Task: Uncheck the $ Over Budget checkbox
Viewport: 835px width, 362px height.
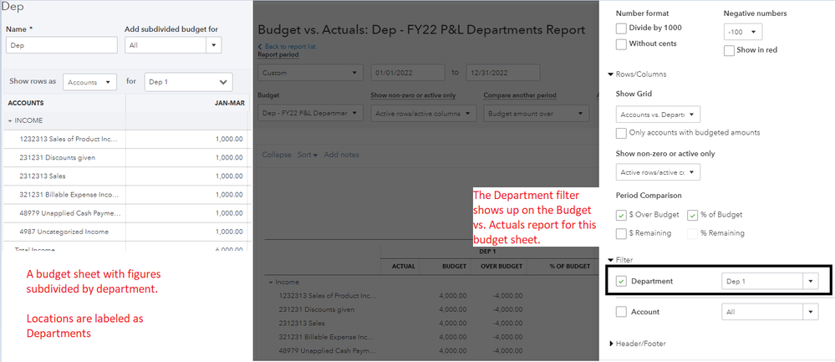Action: [x=621, y=215]
